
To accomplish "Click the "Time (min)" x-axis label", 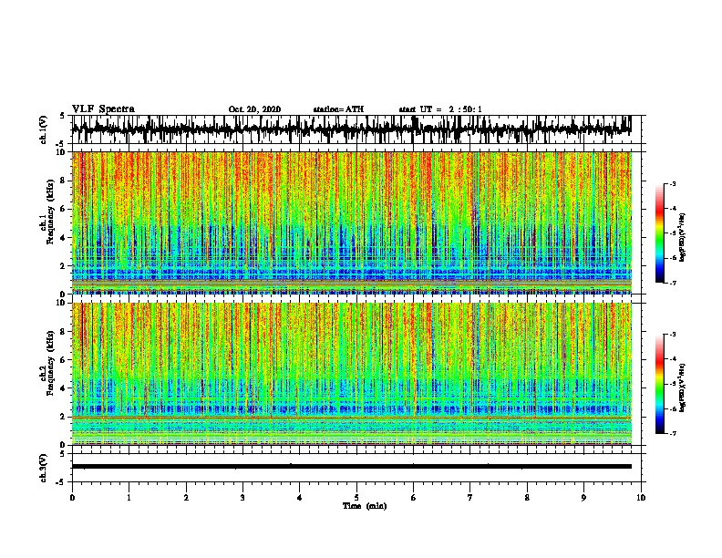I will click(365, 506).
